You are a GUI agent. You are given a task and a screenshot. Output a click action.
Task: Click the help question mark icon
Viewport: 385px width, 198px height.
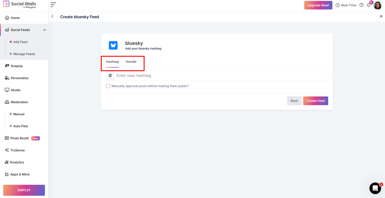point(361,5)
